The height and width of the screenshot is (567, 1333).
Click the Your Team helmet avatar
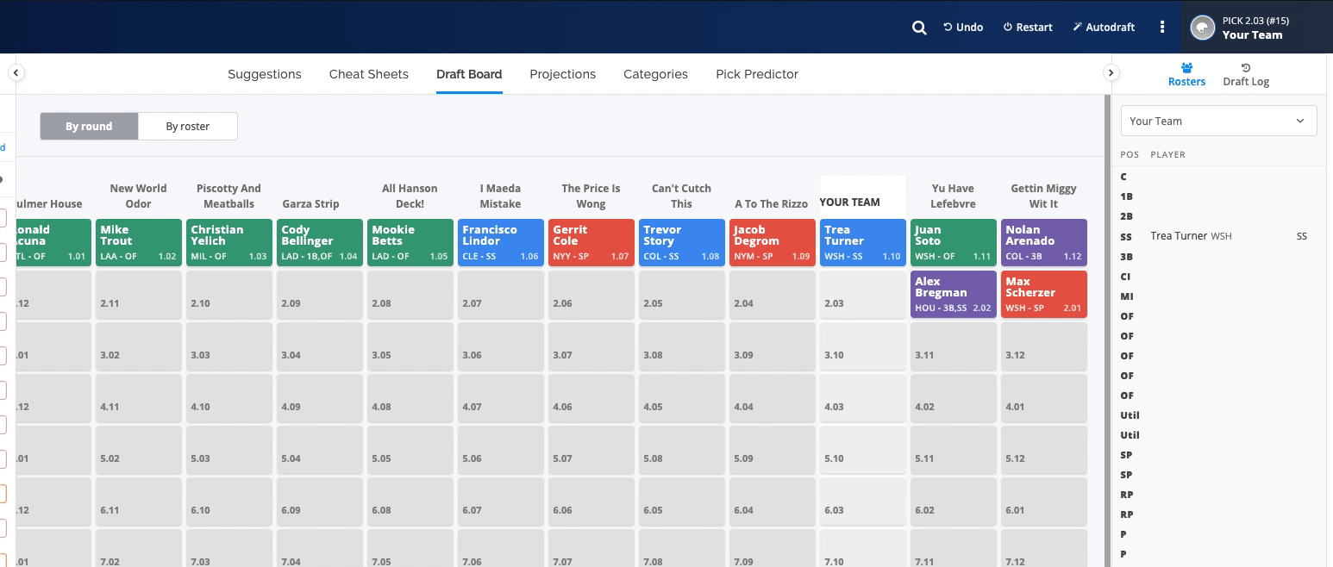tap(1202, 28)
